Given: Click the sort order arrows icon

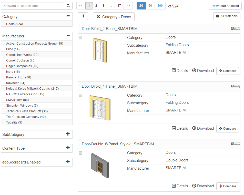Looking at the screenshot, I should (x=83, y=16).
